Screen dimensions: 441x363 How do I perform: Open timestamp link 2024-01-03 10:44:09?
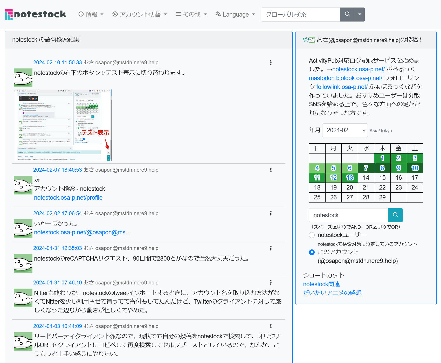point(58,326)
